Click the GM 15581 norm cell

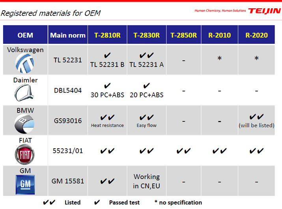(68, 181)
